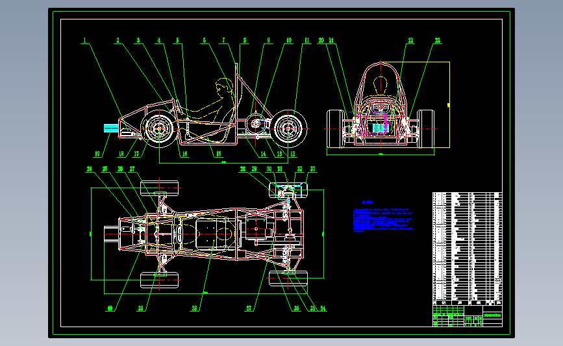Screen dimensions: 563x346
Task: Click part callout number 29
Action: pyautogui.click(x=254, y=169)
